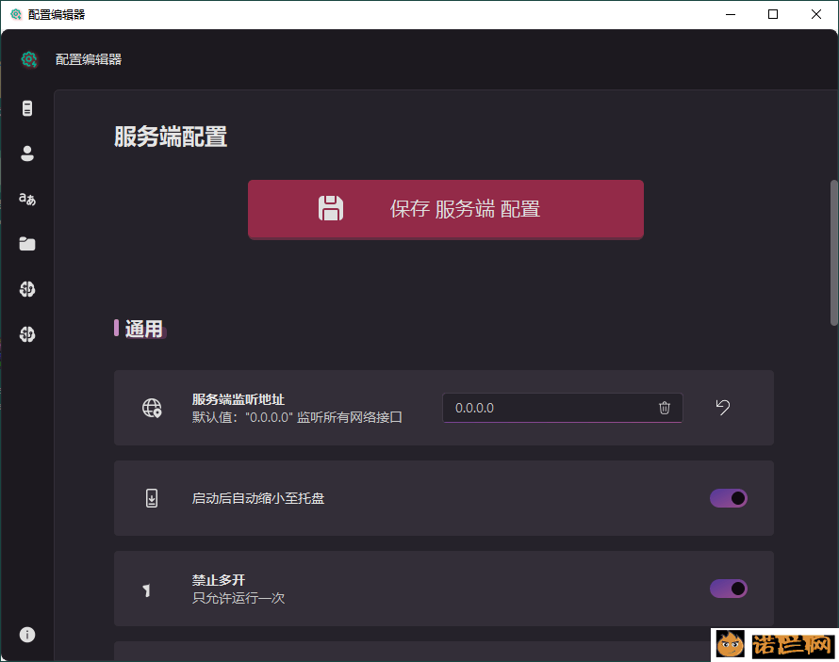Click the 只允许运行一次 description text
This screenshot has height=662, width=839.
click(x=239, y=598)
